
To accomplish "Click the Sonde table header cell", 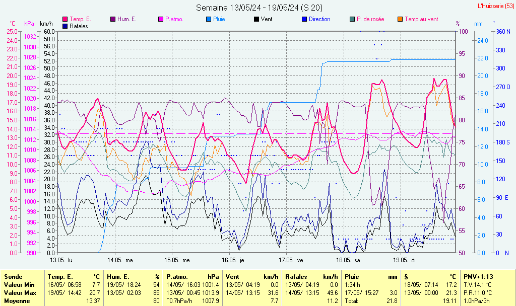I will point(13,277).
